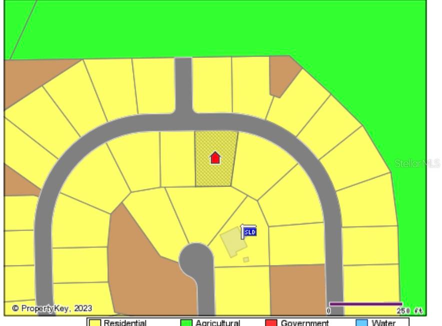The width and height of the screenshot is (442, 326).
Task: Select the brown parcel at subdivision's top-right
Action: point(282,75)
